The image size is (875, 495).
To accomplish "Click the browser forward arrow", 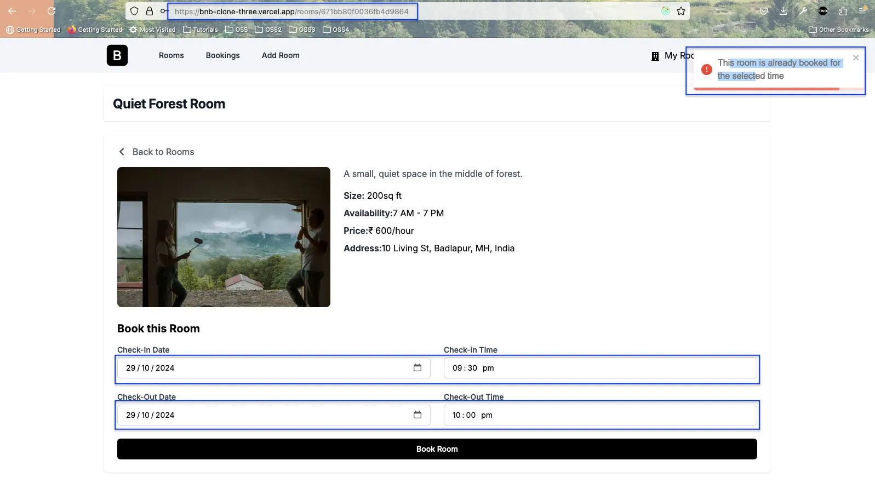I will point(32,11).
